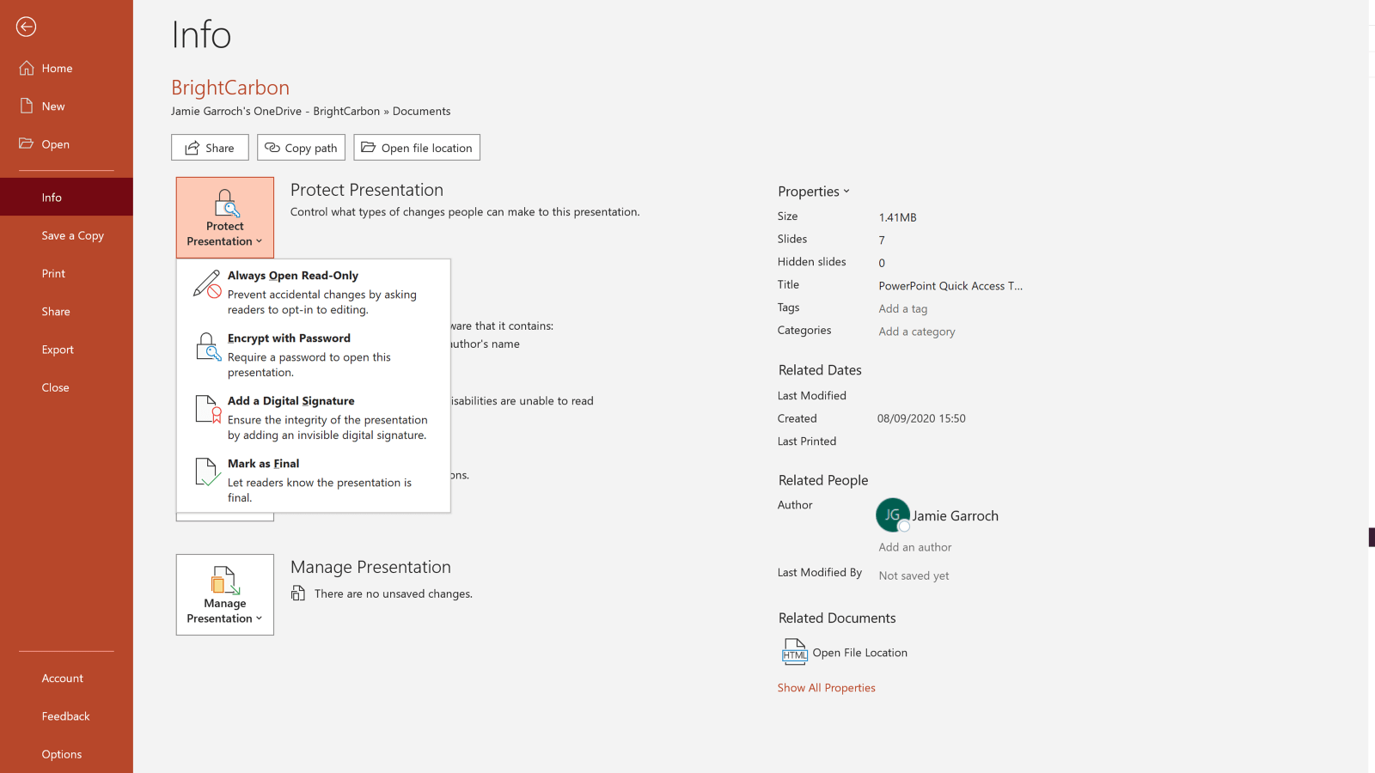This screenshot has width=1375, height=773.
Task: Open the Show All Properties link
Action: [x=826, y=688]
